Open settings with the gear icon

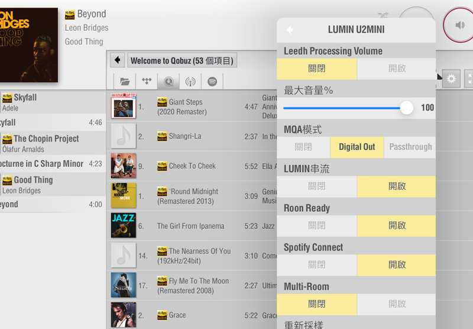coord(451,79)
